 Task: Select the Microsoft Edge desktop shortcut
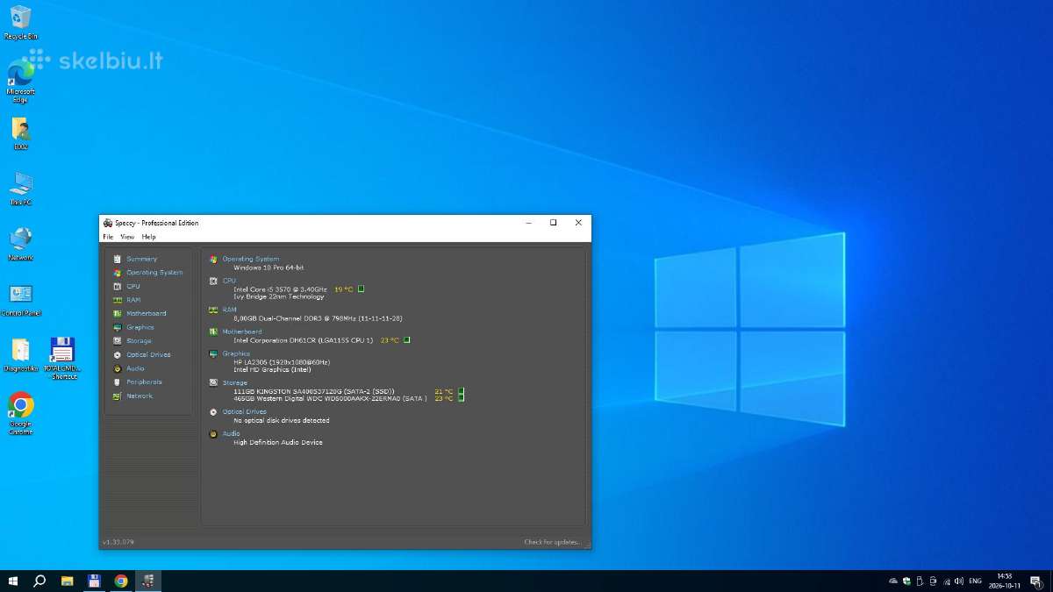(20, 82)
